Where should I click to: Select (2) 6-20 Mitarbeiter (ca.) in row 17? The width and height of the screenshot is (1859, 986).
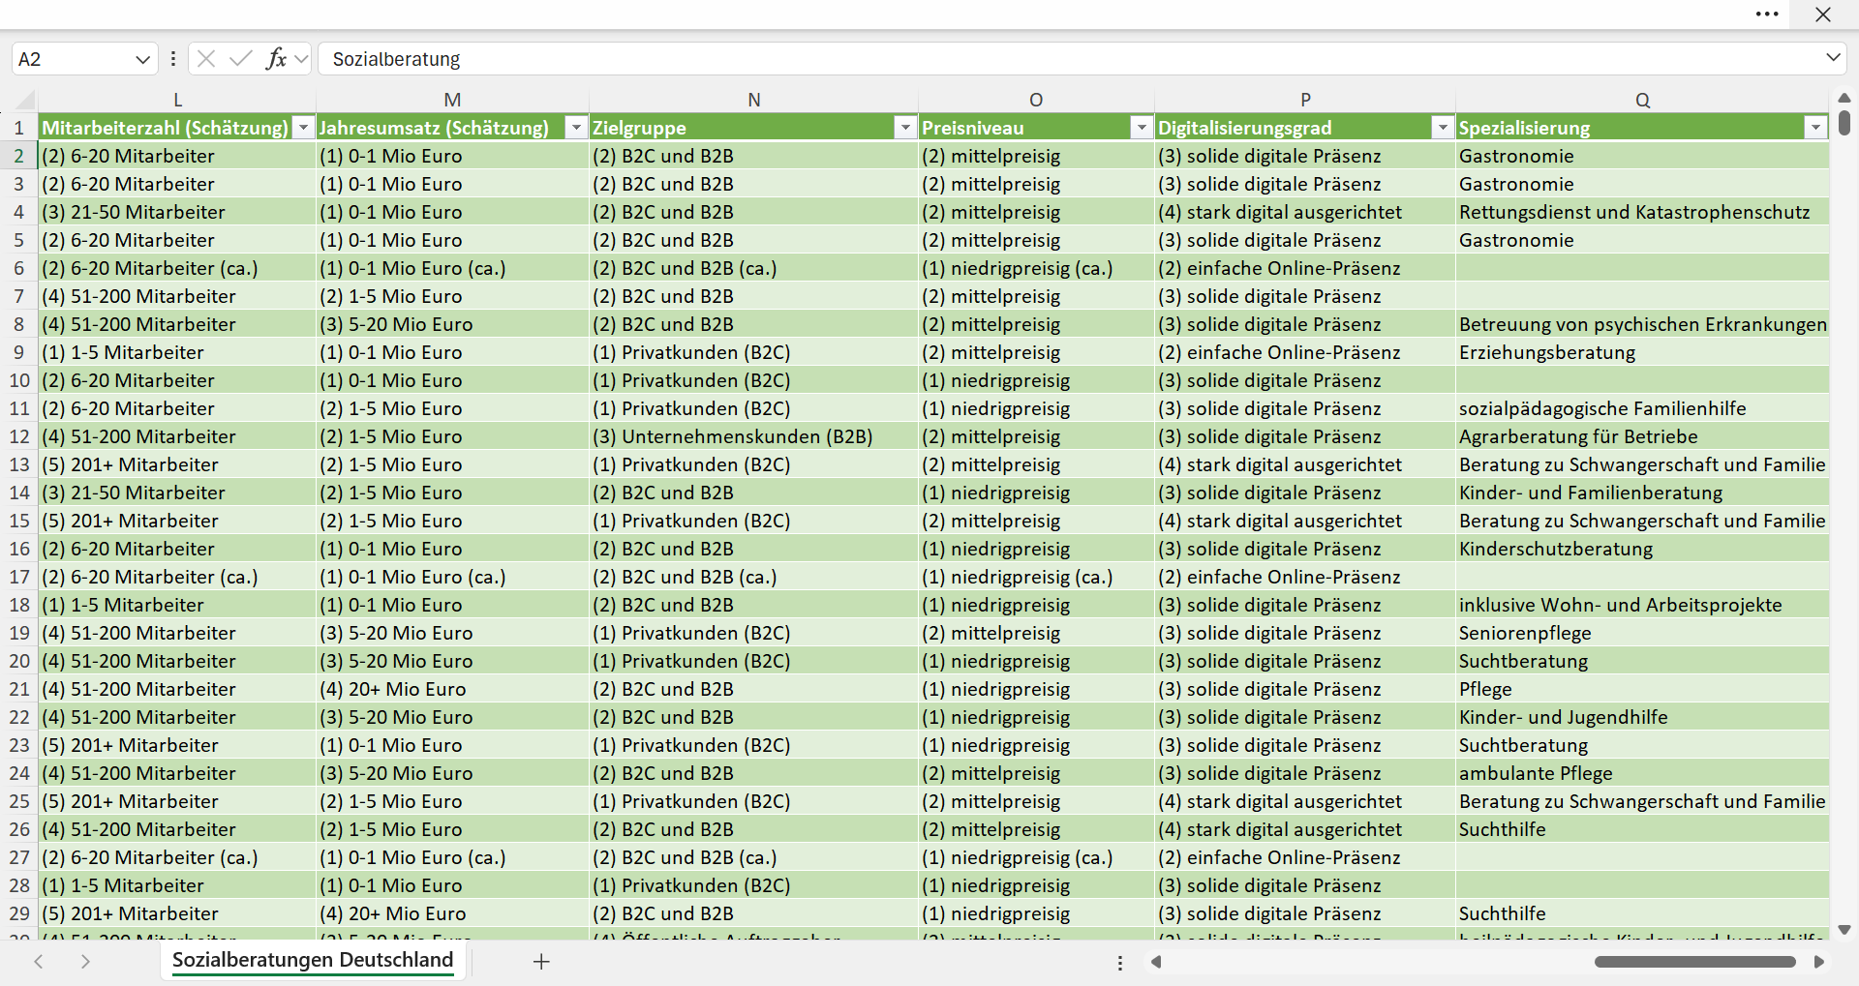pyautogui.click(x=177, y=577)
